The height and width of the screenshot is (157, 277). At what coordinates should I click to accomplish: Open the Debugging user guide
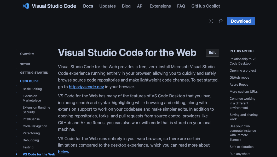[x=31, y=140]
